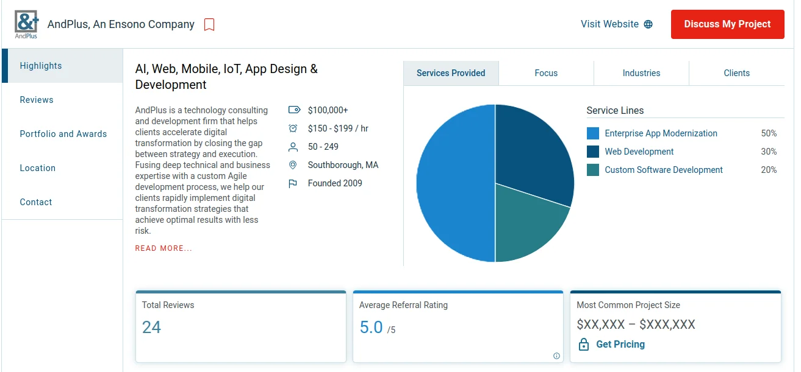Click the AI, Web, Mobile, IoT heading
The image size is (801, 372).
(x=226, y=77)
